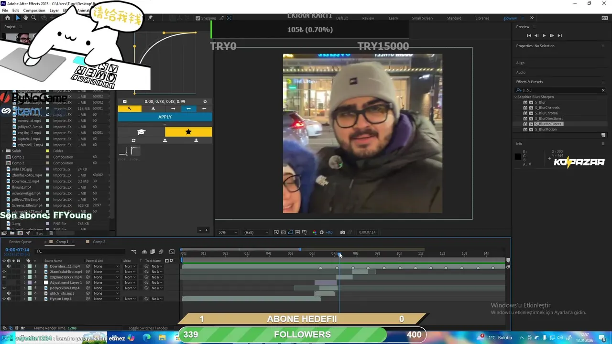This screenshot has height=344, width=612.
Task: Expand Adjustment Layer 1 properties
Action: click(x=25, y=282)
